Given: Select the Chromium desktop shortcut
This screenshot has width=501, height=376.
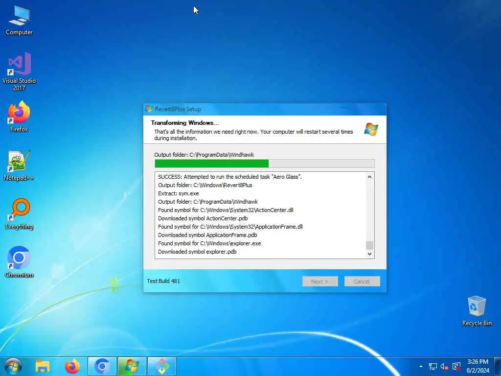Looking at the screenshot, I should (19, 262).
